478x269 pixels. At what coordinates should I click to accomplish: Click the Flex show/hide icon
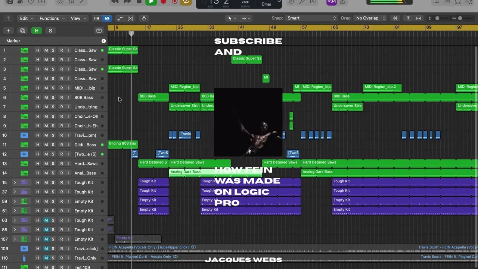pyautogui.click(x=130, y=18)
